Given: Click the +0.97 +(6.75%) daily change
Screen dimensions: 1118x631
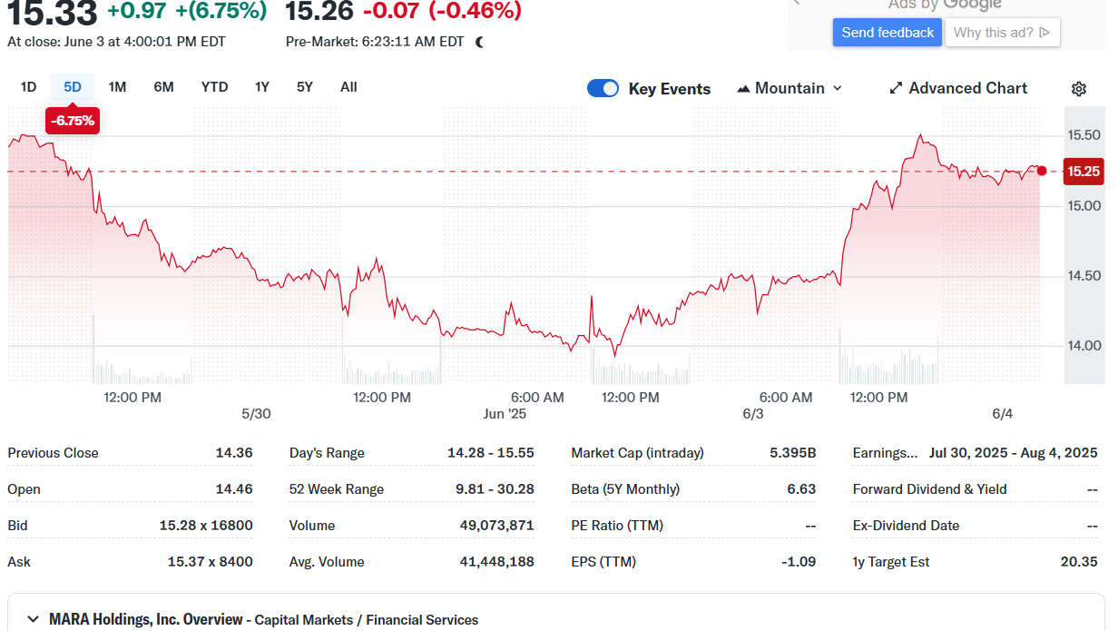Looking at the screenshot, I should pos(187,11).
